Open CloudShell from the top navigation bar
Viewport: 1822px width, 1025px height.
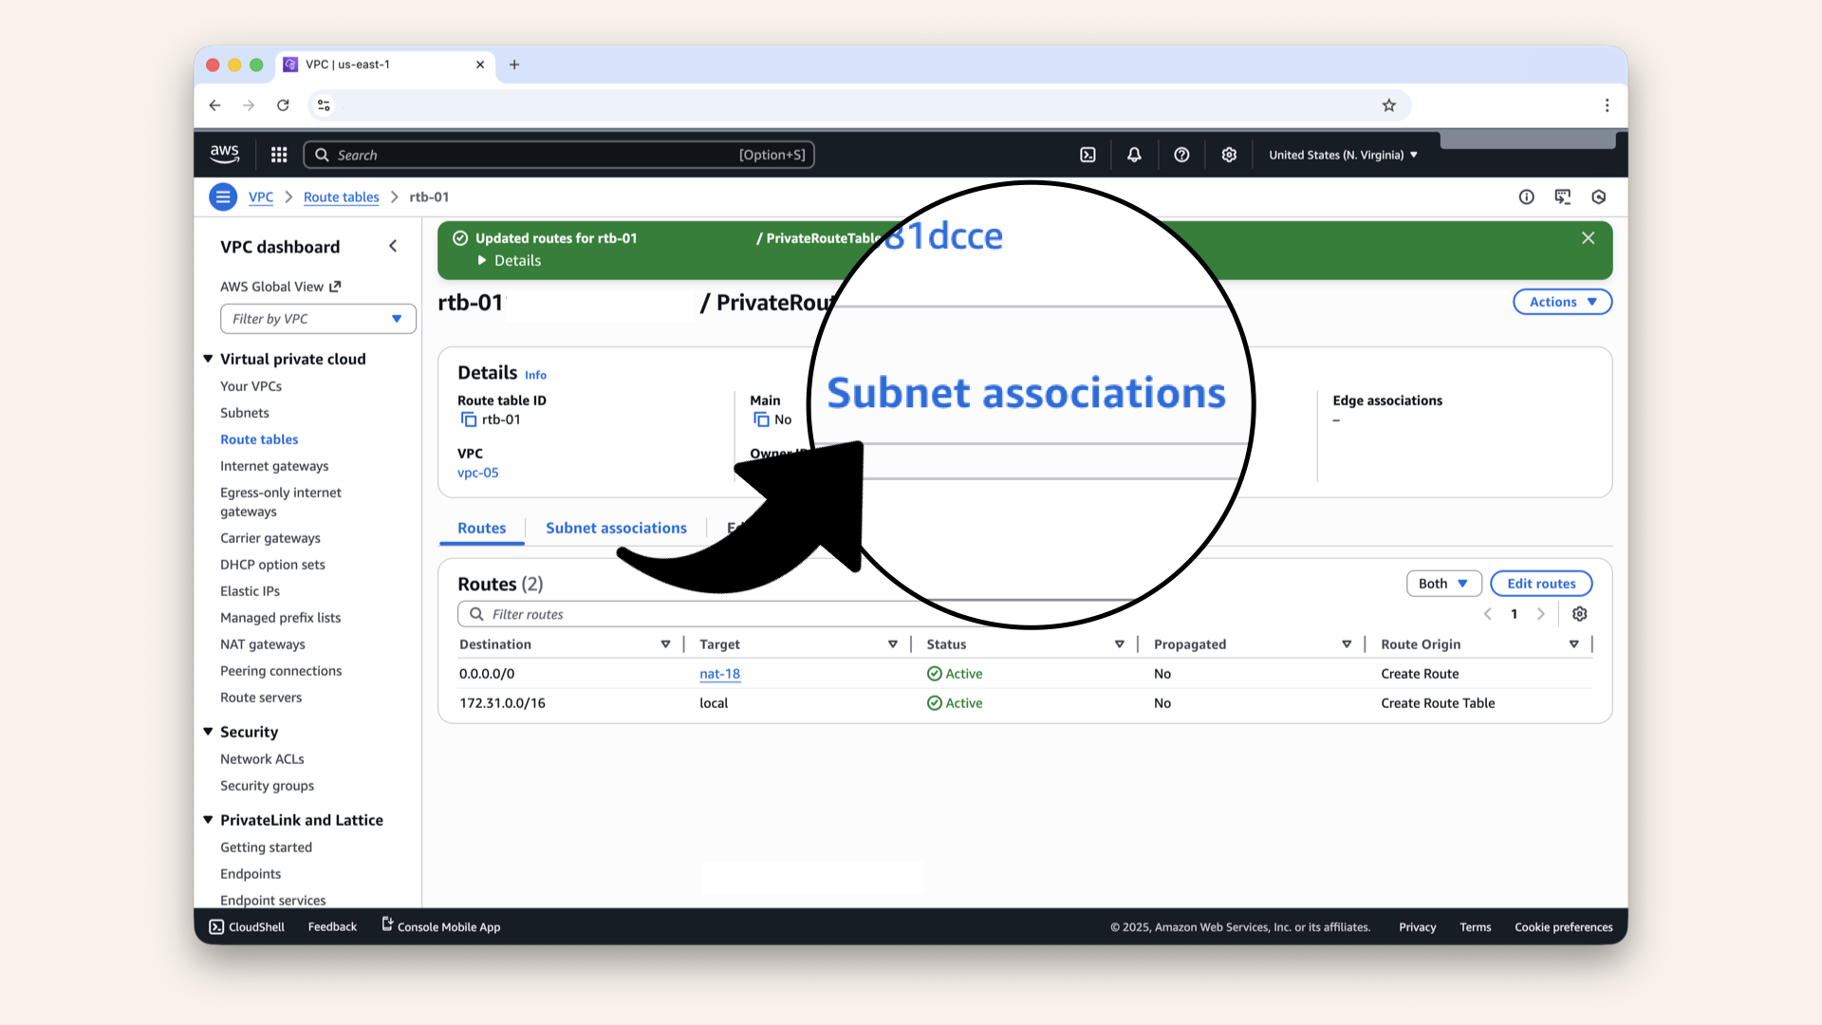coord(1088,154)
